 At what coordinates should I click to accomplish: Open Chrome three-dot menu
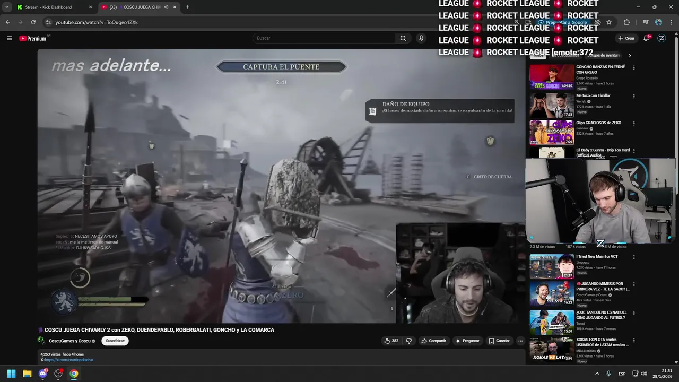671,22
